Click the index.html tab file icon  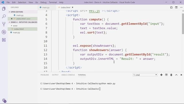(59, 7)
